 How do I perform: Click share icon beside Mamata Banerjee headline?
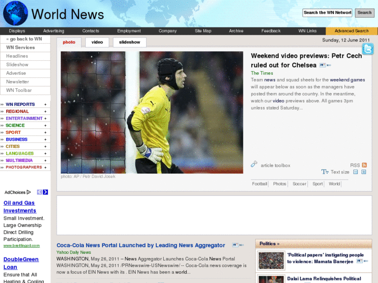coord(362,261)
